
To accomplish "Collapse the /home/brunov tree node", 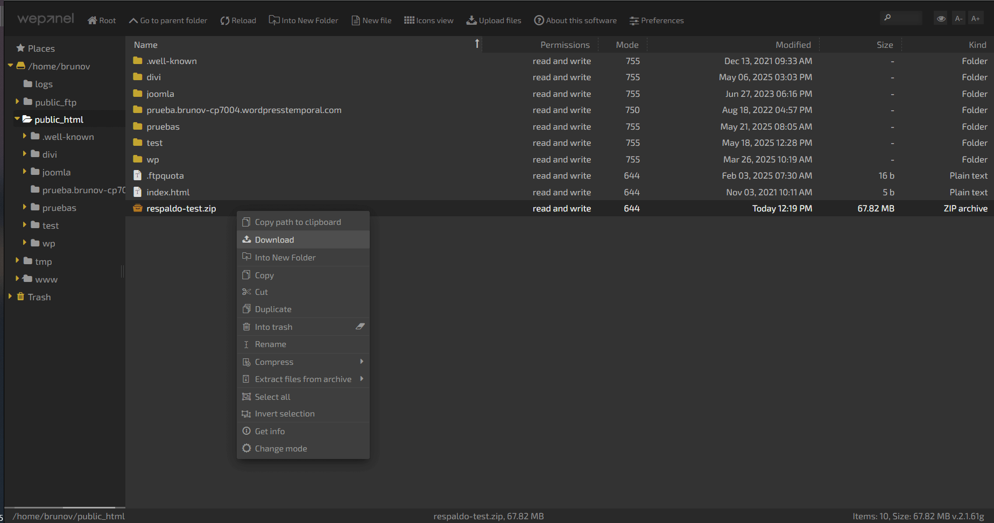I will pyautogui.click(x=10, y=66).
